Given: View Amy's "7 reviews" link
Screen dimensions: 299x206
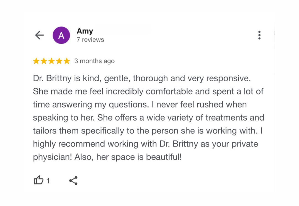Looking at the screenshot, I should [90, 40].
